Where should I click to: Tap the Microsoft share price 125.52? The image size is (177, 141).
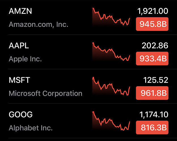(x=156, y=80)
